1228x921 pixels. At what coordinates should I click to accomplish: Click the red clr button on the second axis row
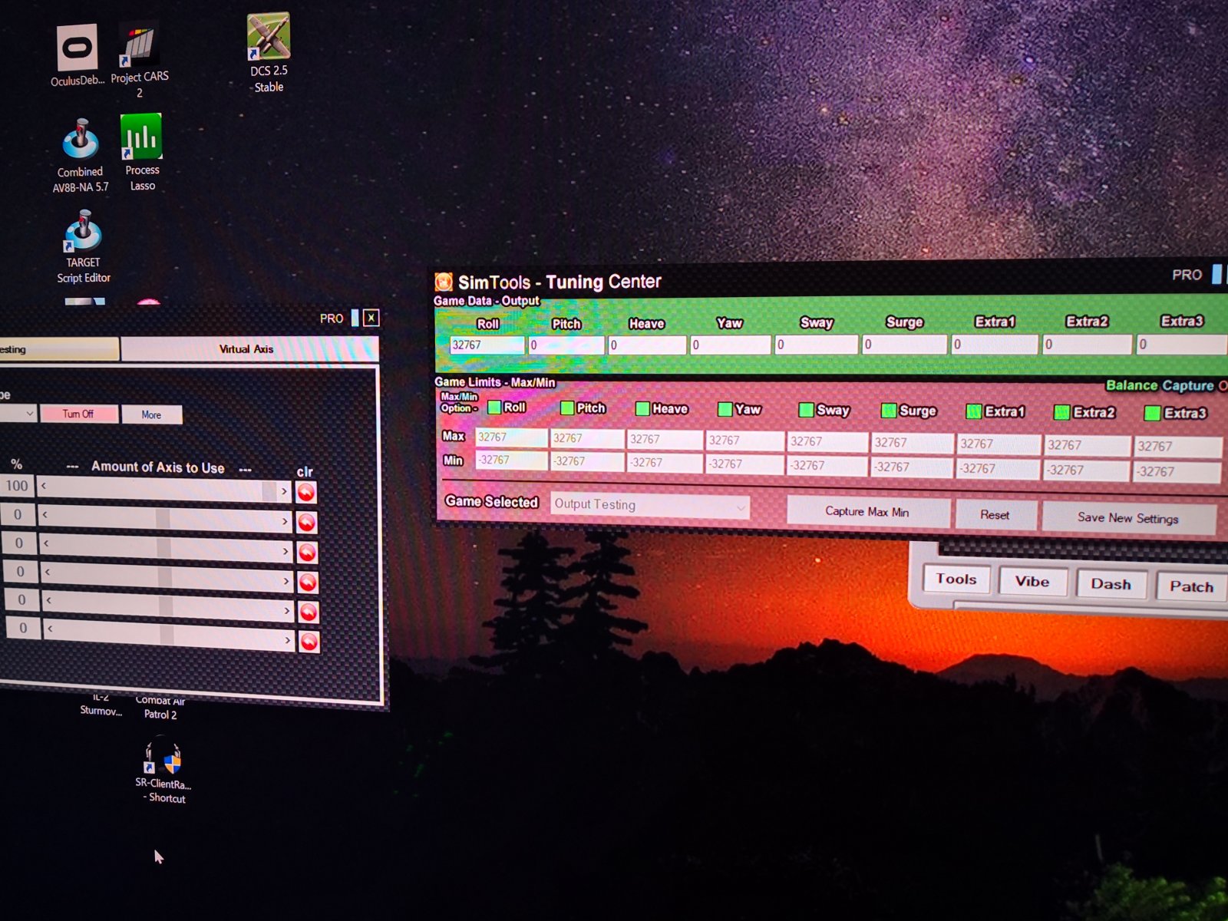[307, 523]
